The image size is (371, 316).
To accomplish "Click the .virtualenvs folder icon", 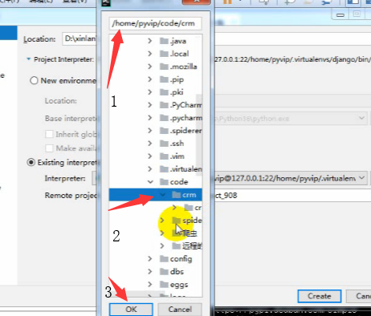I will point(164,169).
